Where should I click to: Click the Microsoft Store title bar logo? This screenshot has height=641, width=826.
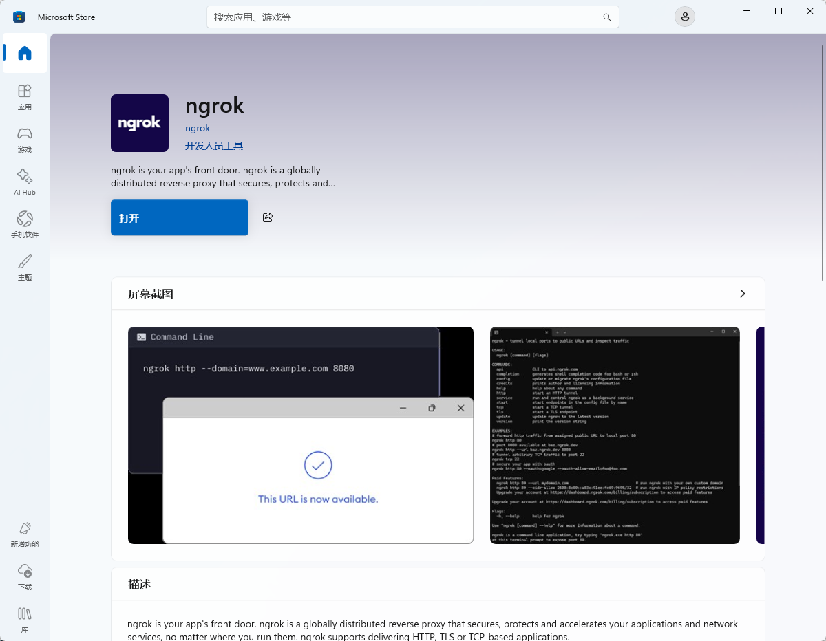19,17
